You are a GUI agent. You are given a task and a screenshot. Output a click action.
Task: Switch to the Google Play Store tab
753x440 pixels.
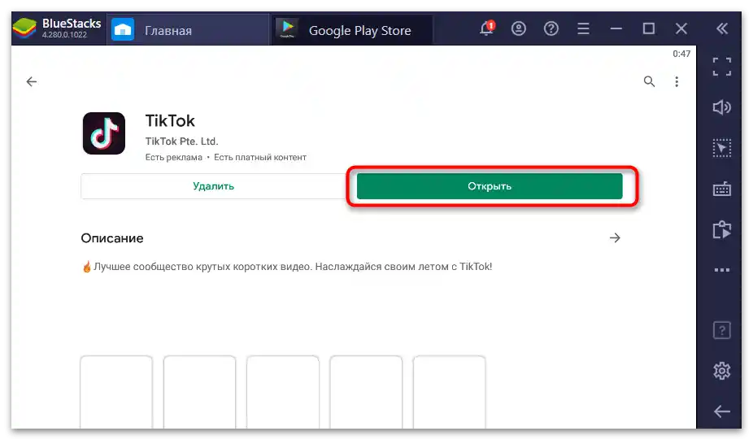[352, 30]
